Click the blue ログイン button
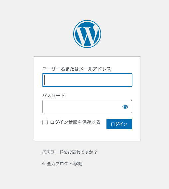 119,124
